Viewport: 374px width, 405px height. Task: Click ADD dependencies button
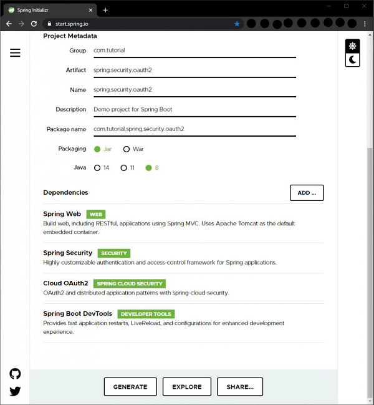tap(307, 193)
